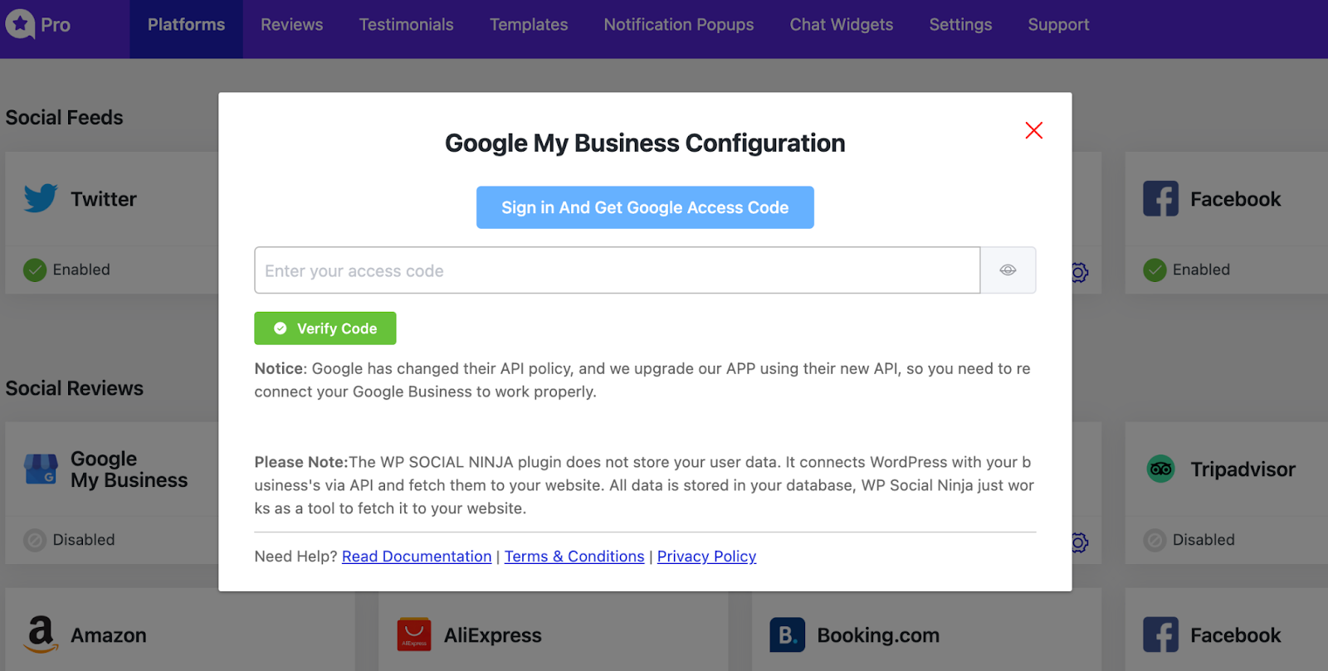
Task: Open the Platforms tab
Action: (x=186, y=25)
